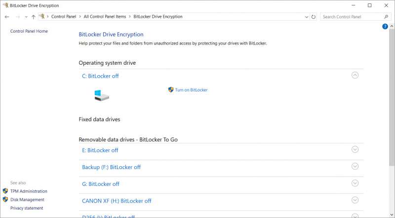
Task: Open Help with the blue question mark icon
Action: click(385, 26)
